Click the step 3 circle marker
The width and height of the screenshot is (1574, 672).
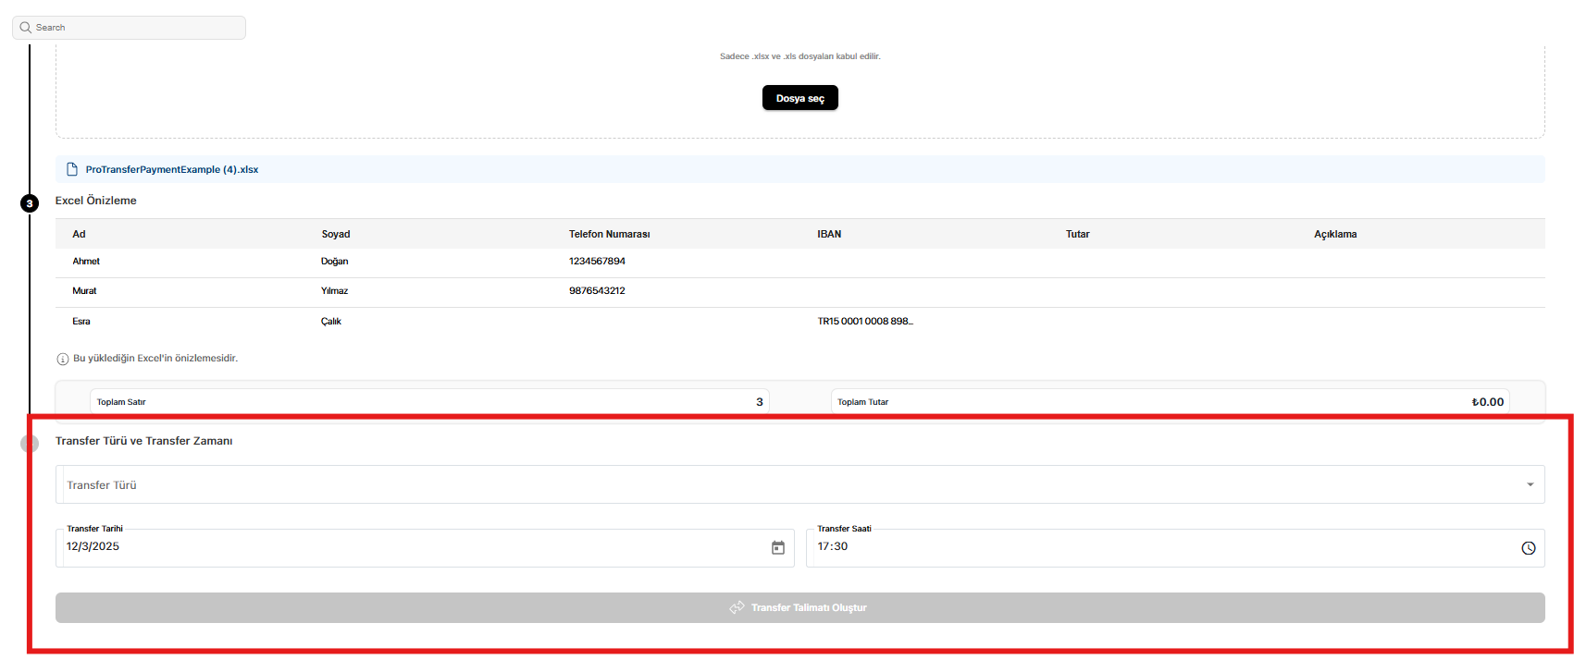pyautogui.click(x=30, y=203)
